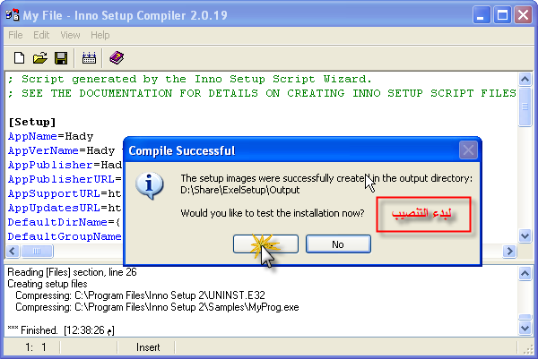Image resolution: width=538 pixels, height=359 pixels.
Task: Minimize the Inno Setup Compiler window
Action: 481,15
